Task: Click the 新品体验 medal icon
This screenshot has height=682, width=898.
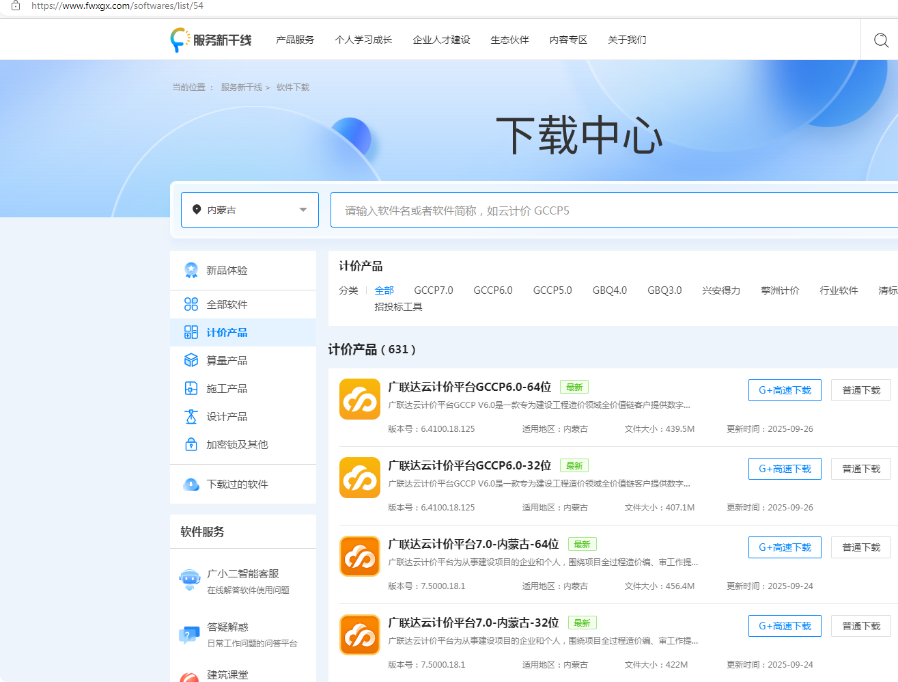Action: point(191,270)
